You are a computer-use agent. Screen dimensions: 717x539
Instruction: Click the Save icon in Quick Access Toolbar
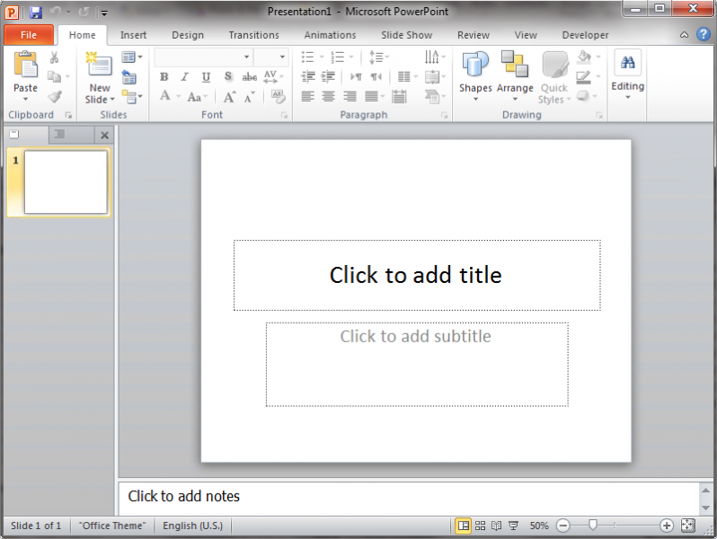36,13
